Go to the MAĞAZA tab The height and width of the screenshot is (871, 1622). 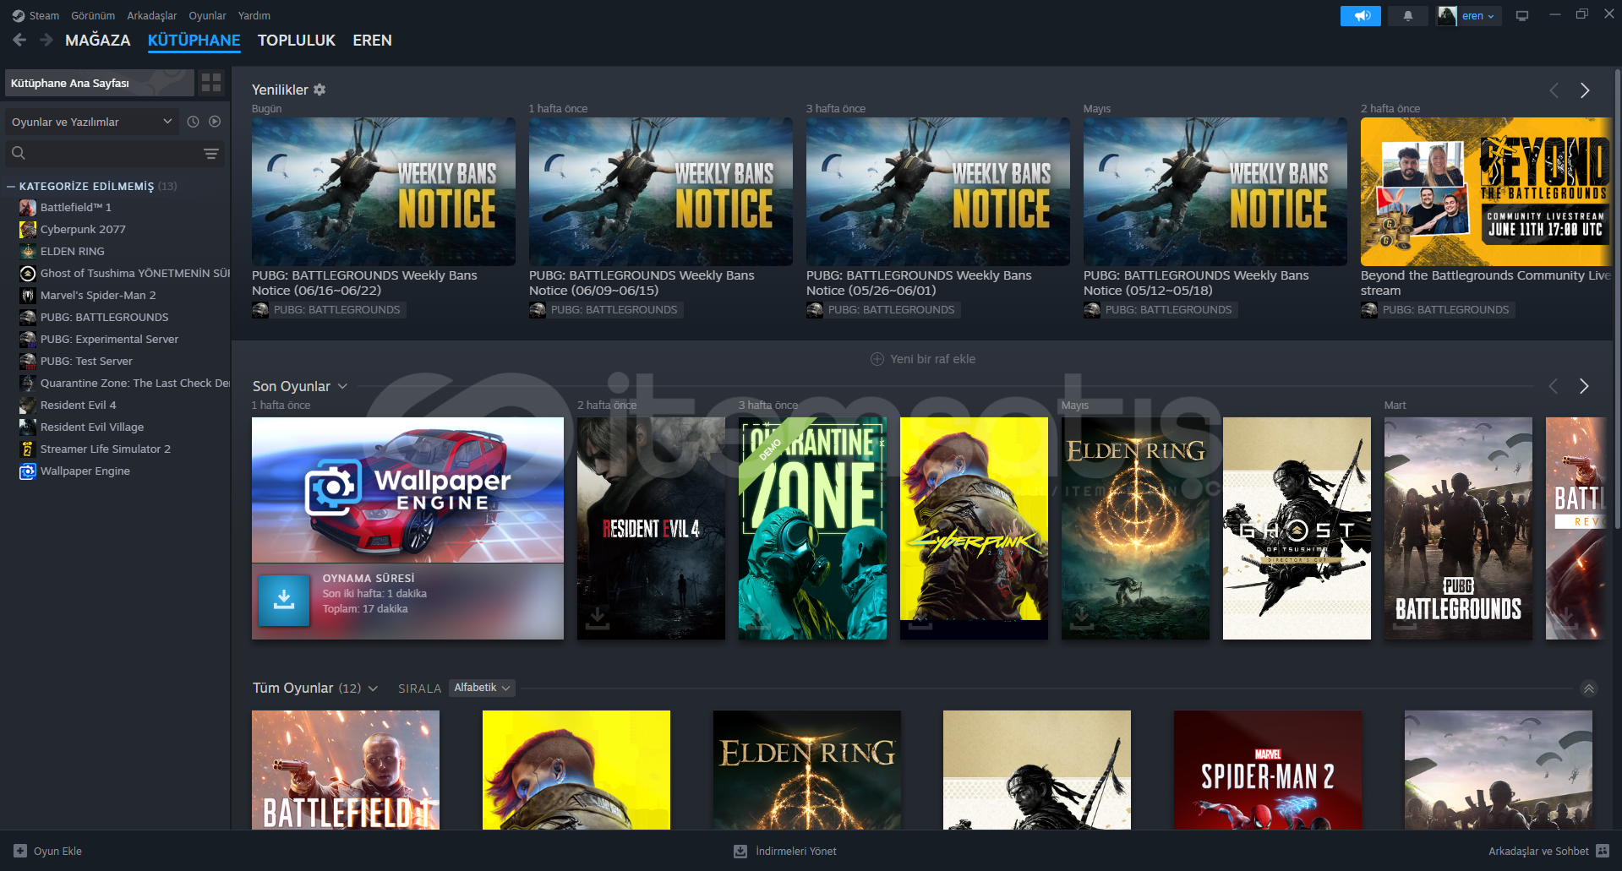(98, 41)
